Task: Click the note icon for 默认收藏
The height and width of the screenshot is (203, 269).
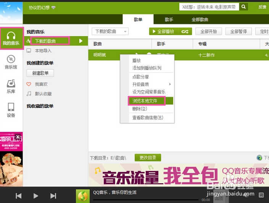Action: 29,94
